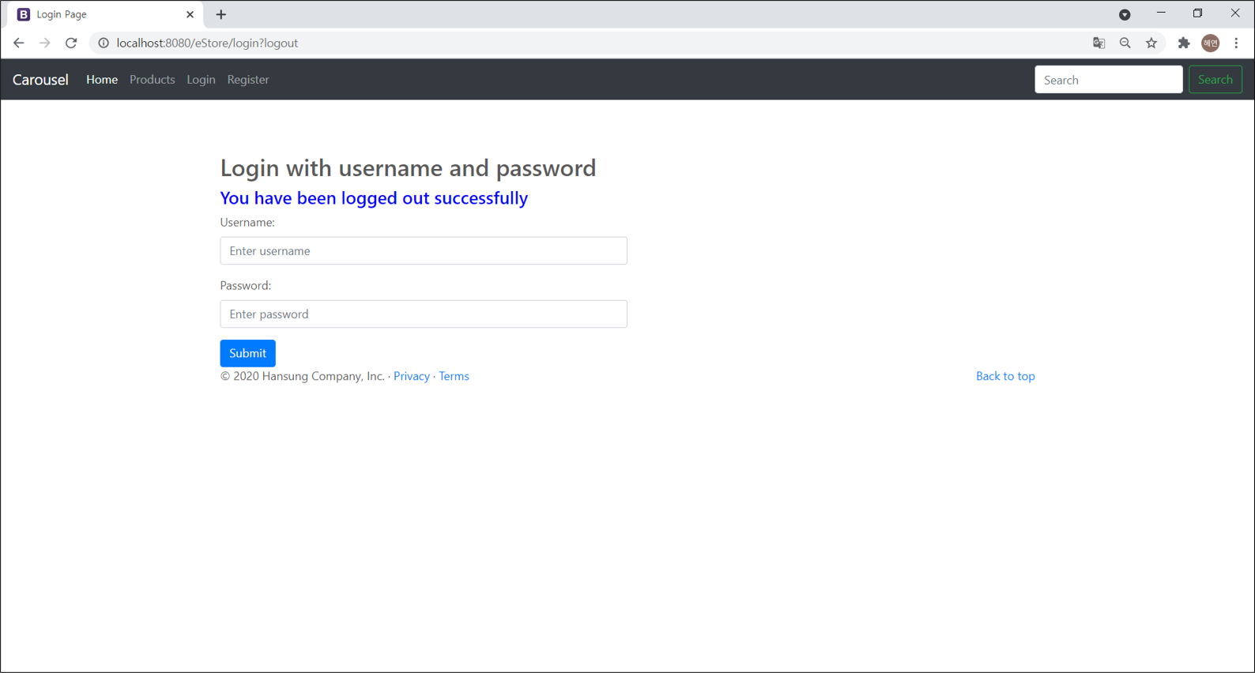Open the Products navigation item
The image size is (1255, 673).
click(152, 79)
